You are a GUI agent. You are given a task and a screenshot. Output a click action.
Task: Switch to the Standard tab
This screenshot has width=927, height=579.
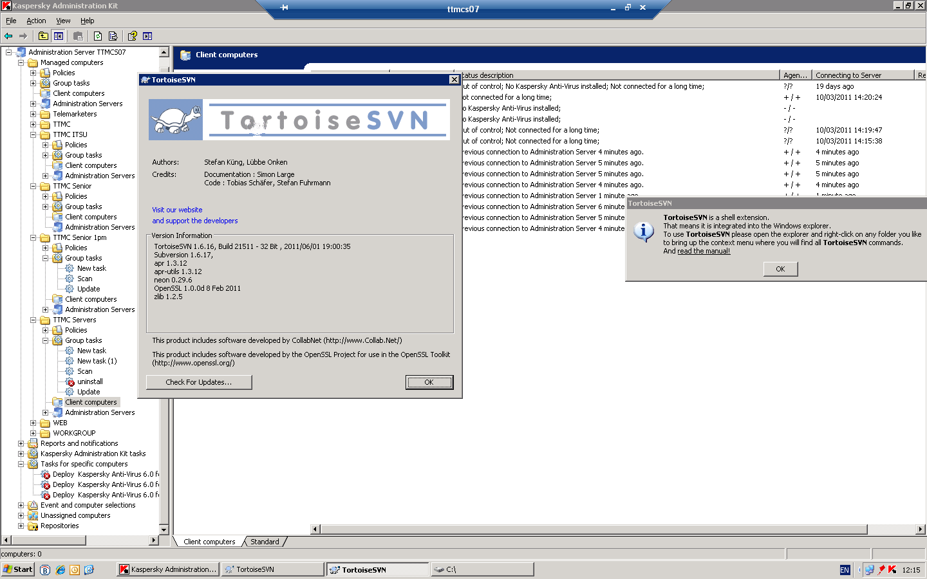[265, 542]
